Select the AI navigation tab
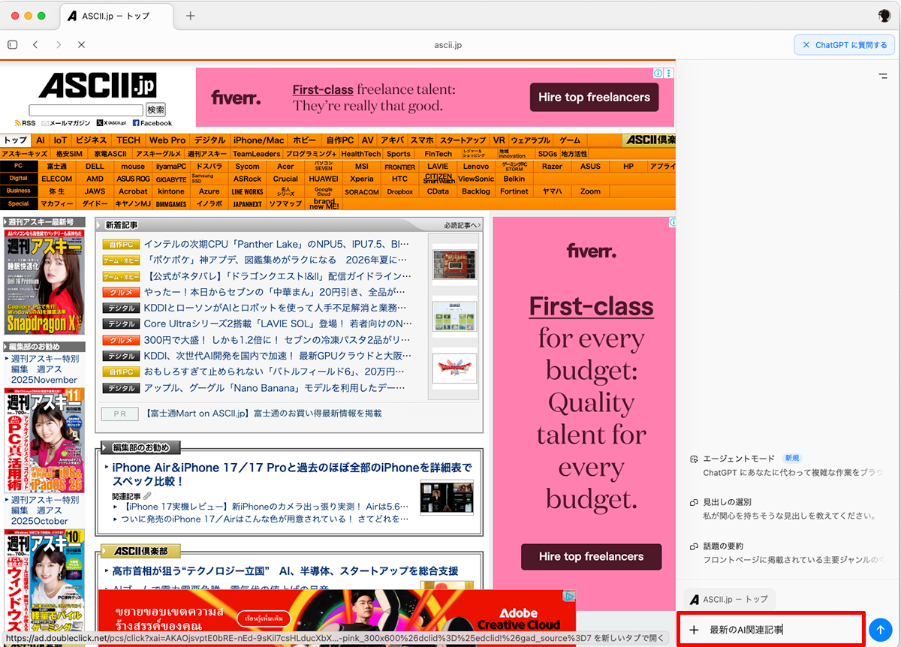This screenshot has width=901, height=647. (41, 140)
